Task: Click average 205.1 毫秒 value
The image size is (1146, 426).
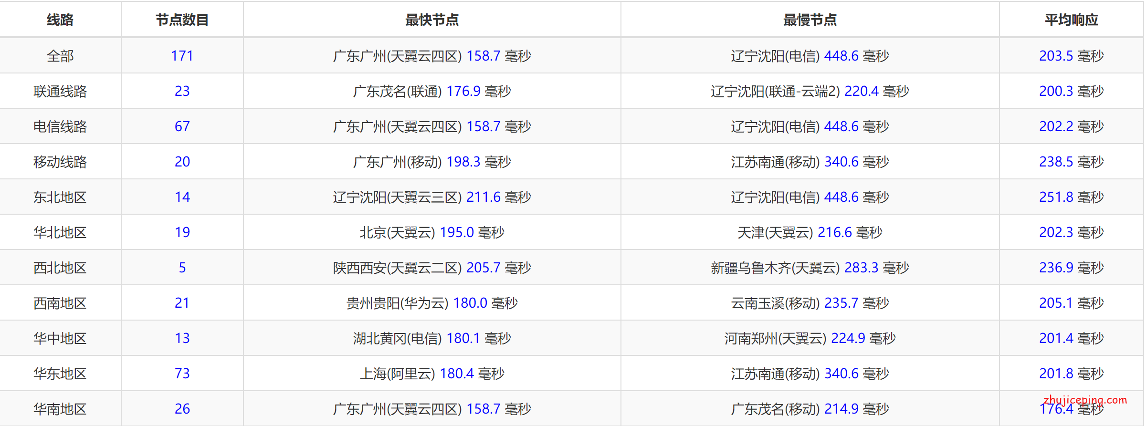Action: pos(1072,303)
